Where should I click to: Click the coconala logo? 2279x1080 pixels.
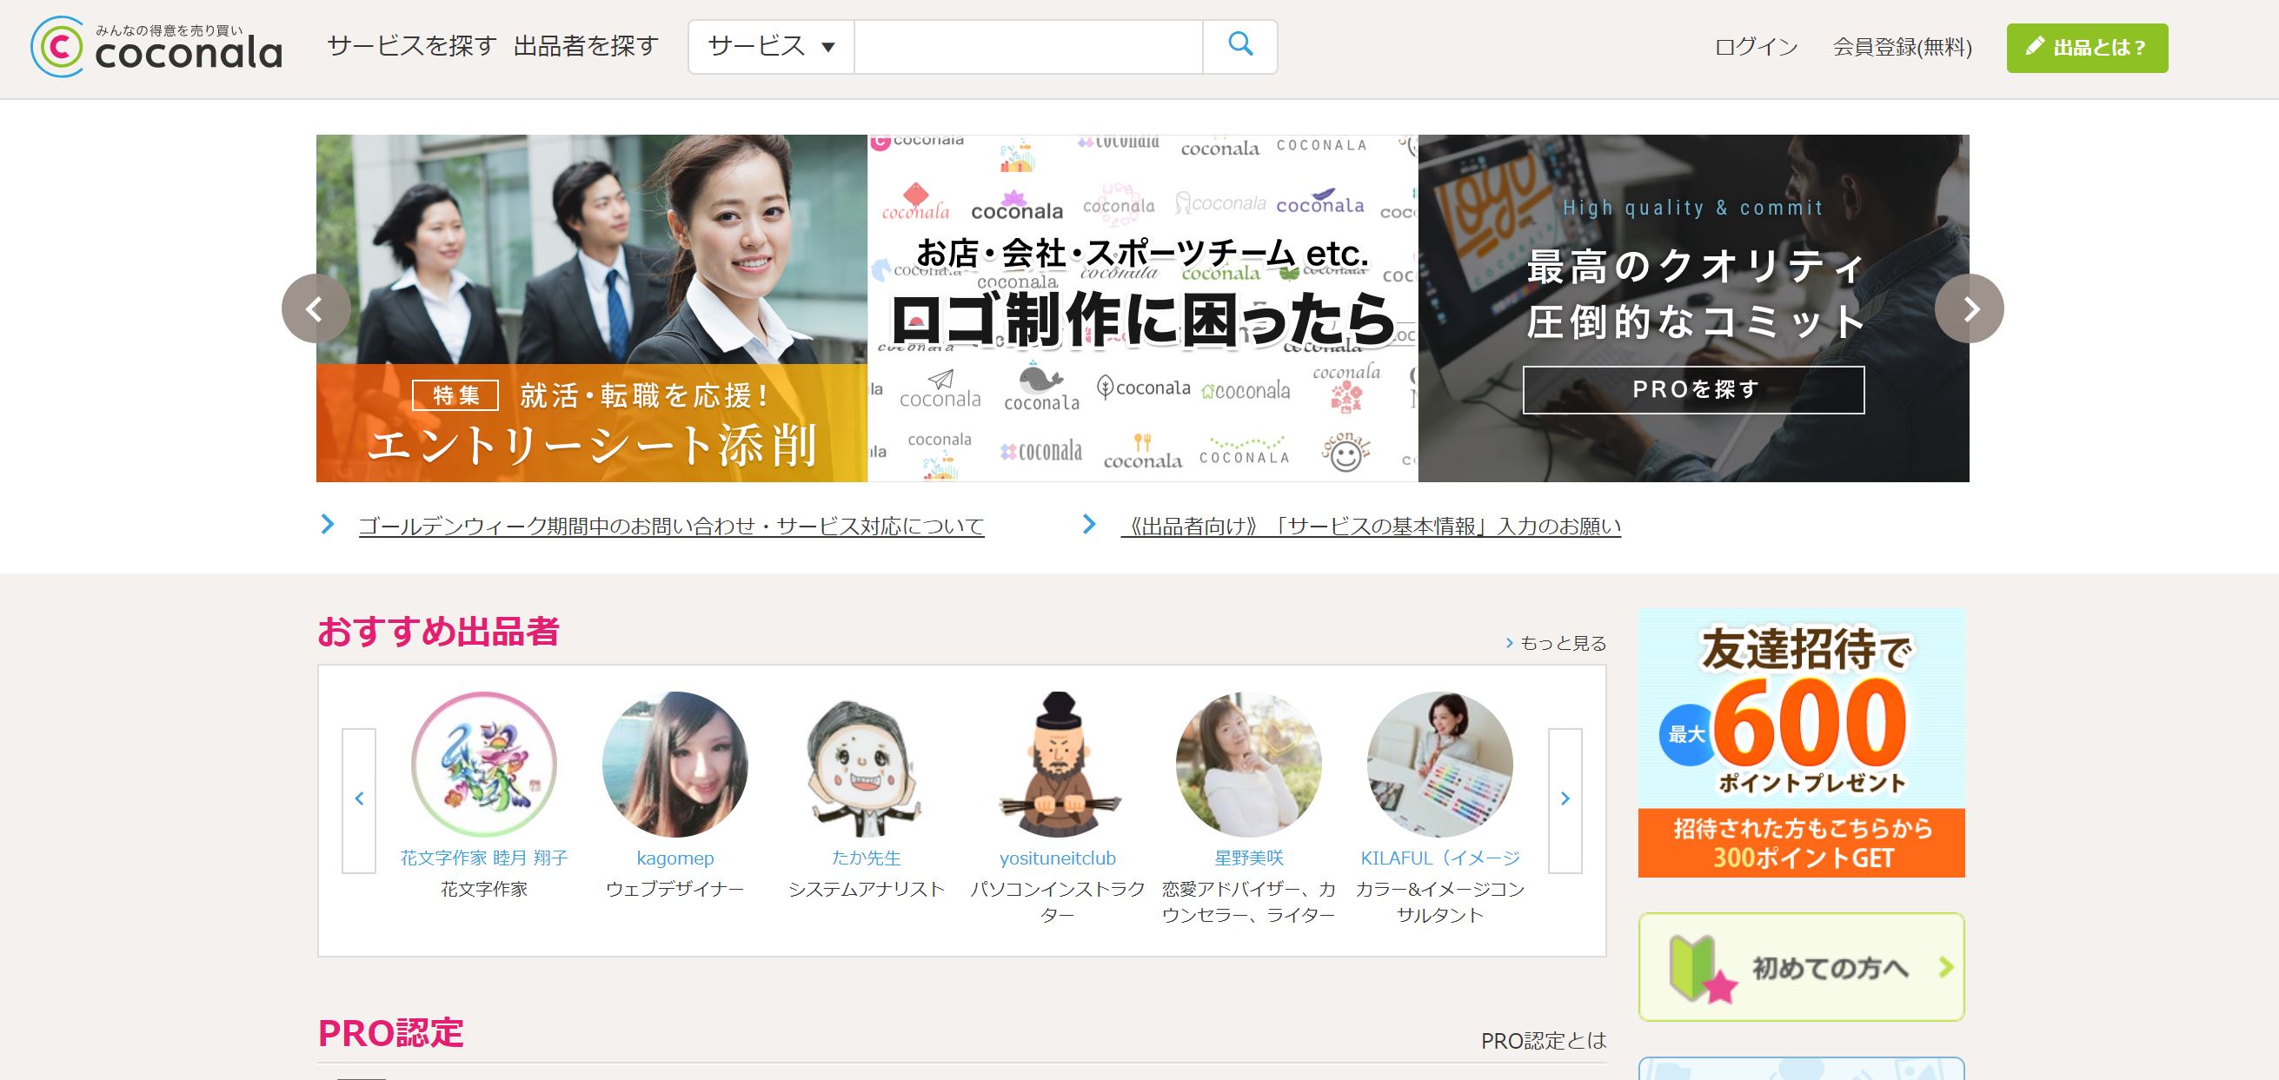[156, 47]
